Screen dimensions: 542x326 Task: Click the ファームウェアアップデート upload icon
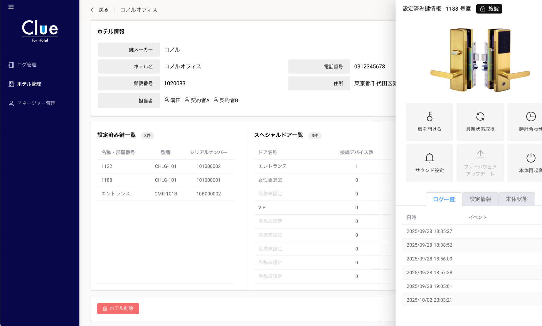[480, 154]
